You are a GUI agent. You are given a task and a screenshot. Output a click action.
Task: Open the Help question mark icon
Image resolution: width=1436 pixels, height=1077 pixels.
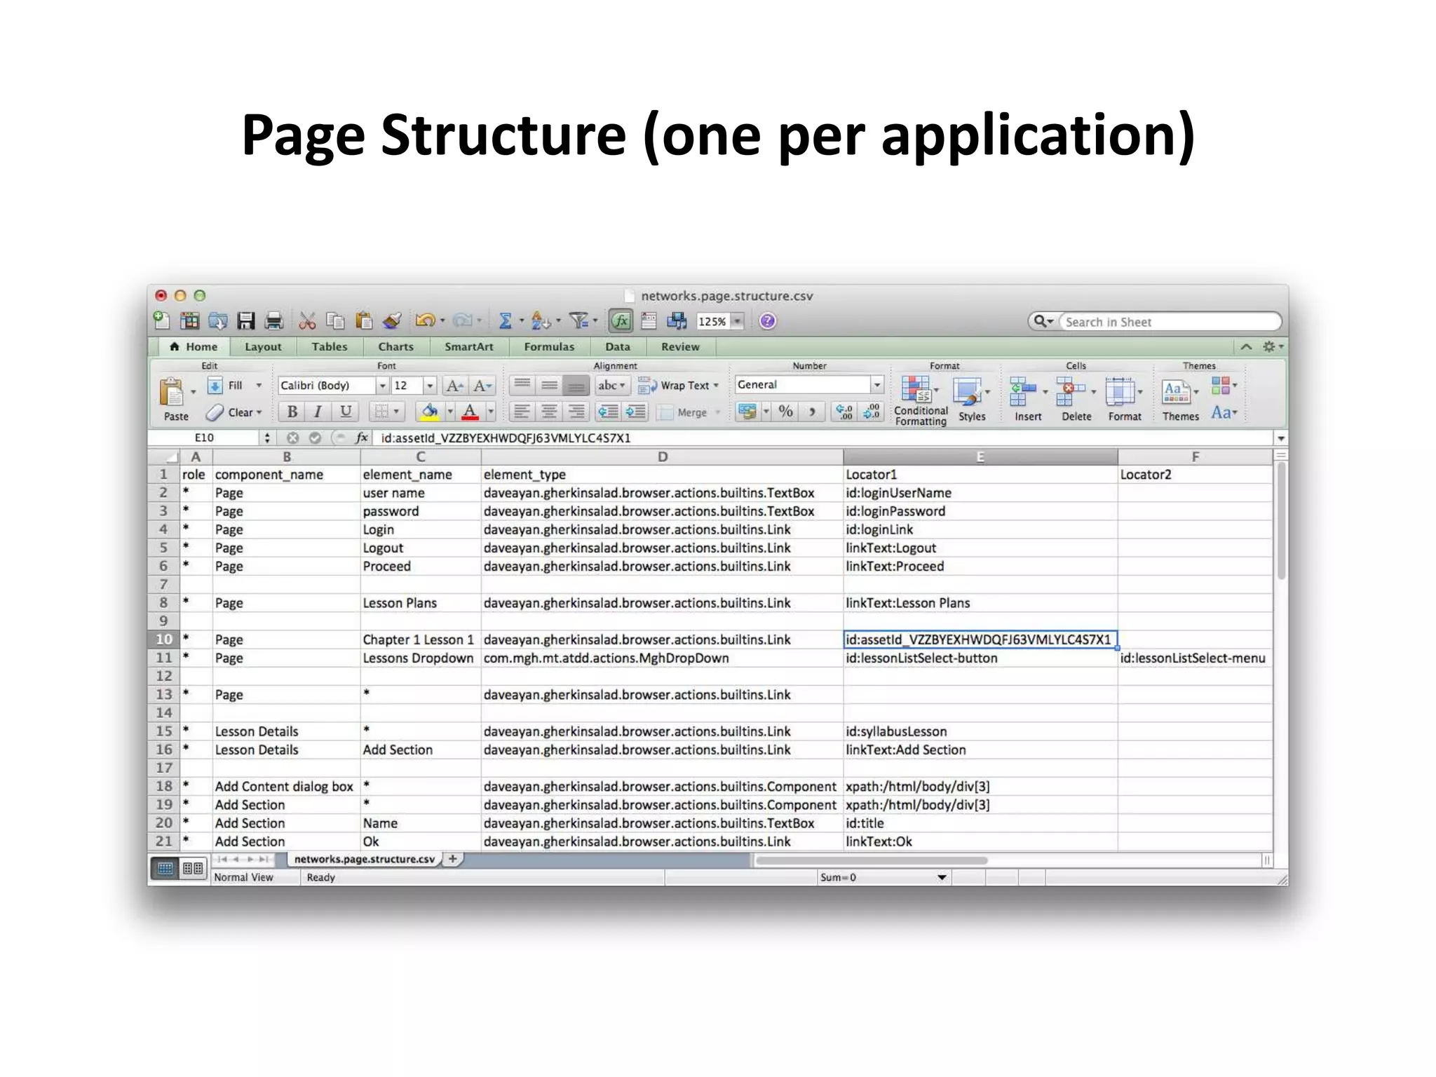click(768, 321)
